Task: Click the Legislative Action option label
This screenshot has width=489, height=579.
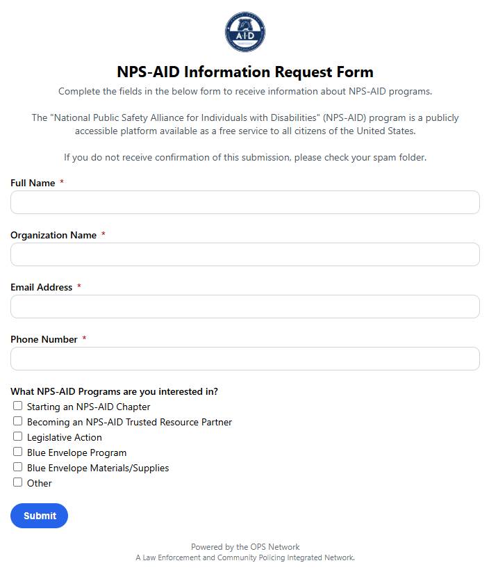Action: pos(65,437)
